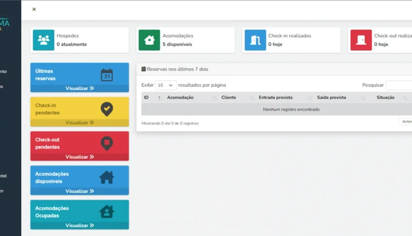The height and width of the screenshot is (236, 412).
Task: Click the '0 atualmente' Hospedes value
Action: click(72, 44)
